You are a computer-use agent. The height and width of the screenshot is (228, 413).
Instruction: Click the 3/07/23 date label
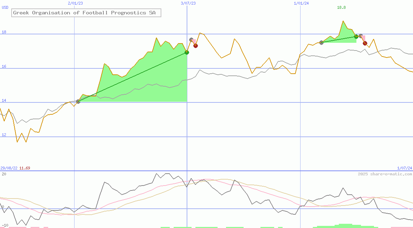click(x=188, y=3)
